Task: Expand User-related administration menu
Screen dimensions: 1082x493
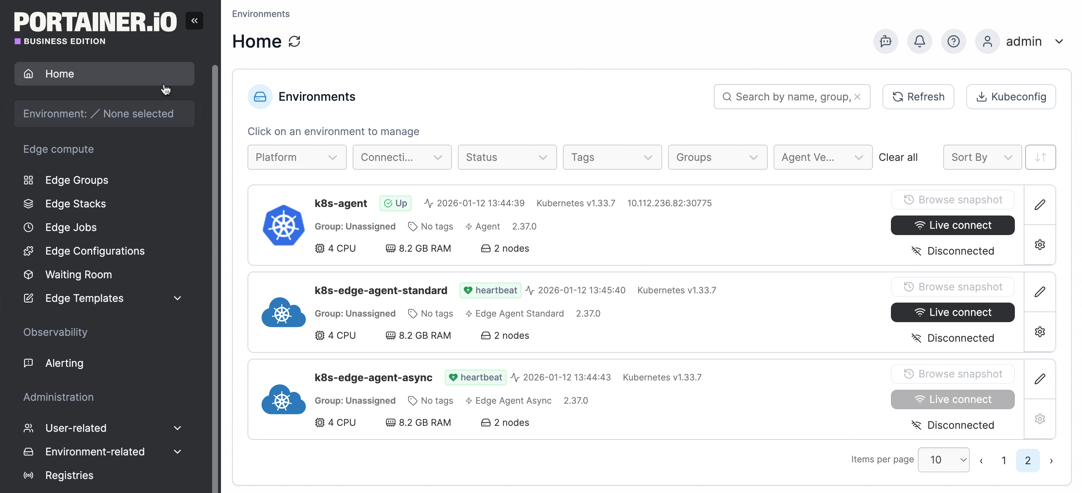Action: coord(177,428)
